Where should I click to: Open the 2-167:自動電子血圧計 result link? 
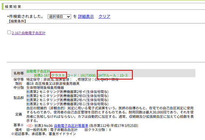click(29, 33)
